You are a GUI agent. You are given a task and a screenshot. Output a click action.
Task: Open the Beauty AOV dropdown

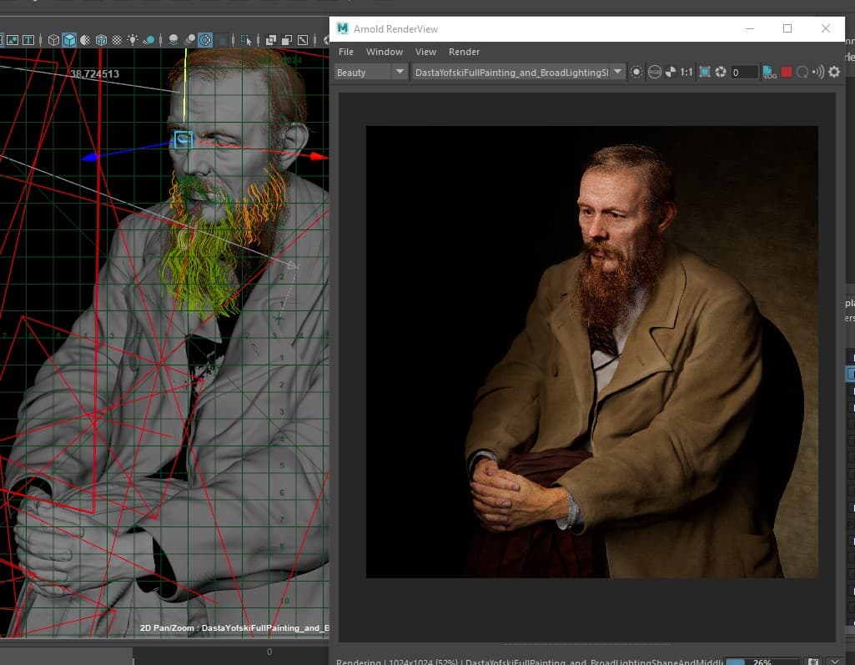pyautogui.click(x=371, y=72)
